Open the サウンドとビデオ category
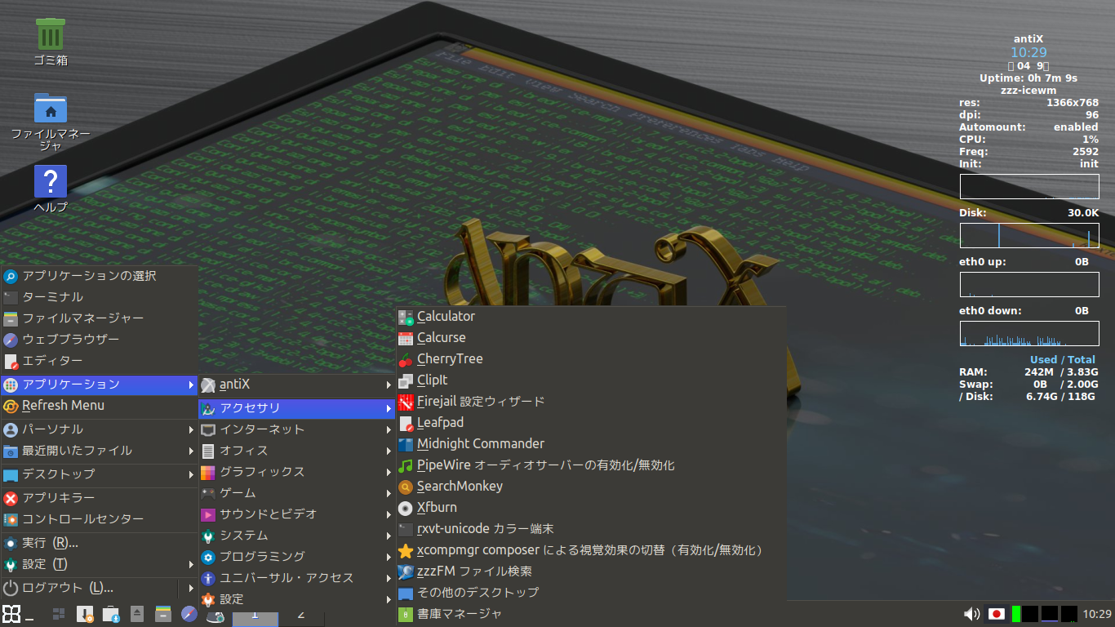Viewport: 1115px width, 627px height. pos(297,514)
